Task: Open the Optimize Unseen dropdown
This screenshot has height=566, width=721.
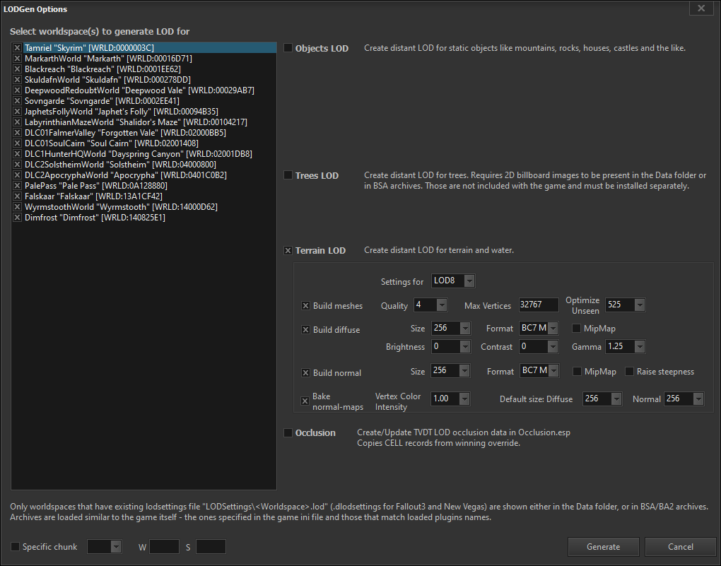Action: [x=639, y=305]
